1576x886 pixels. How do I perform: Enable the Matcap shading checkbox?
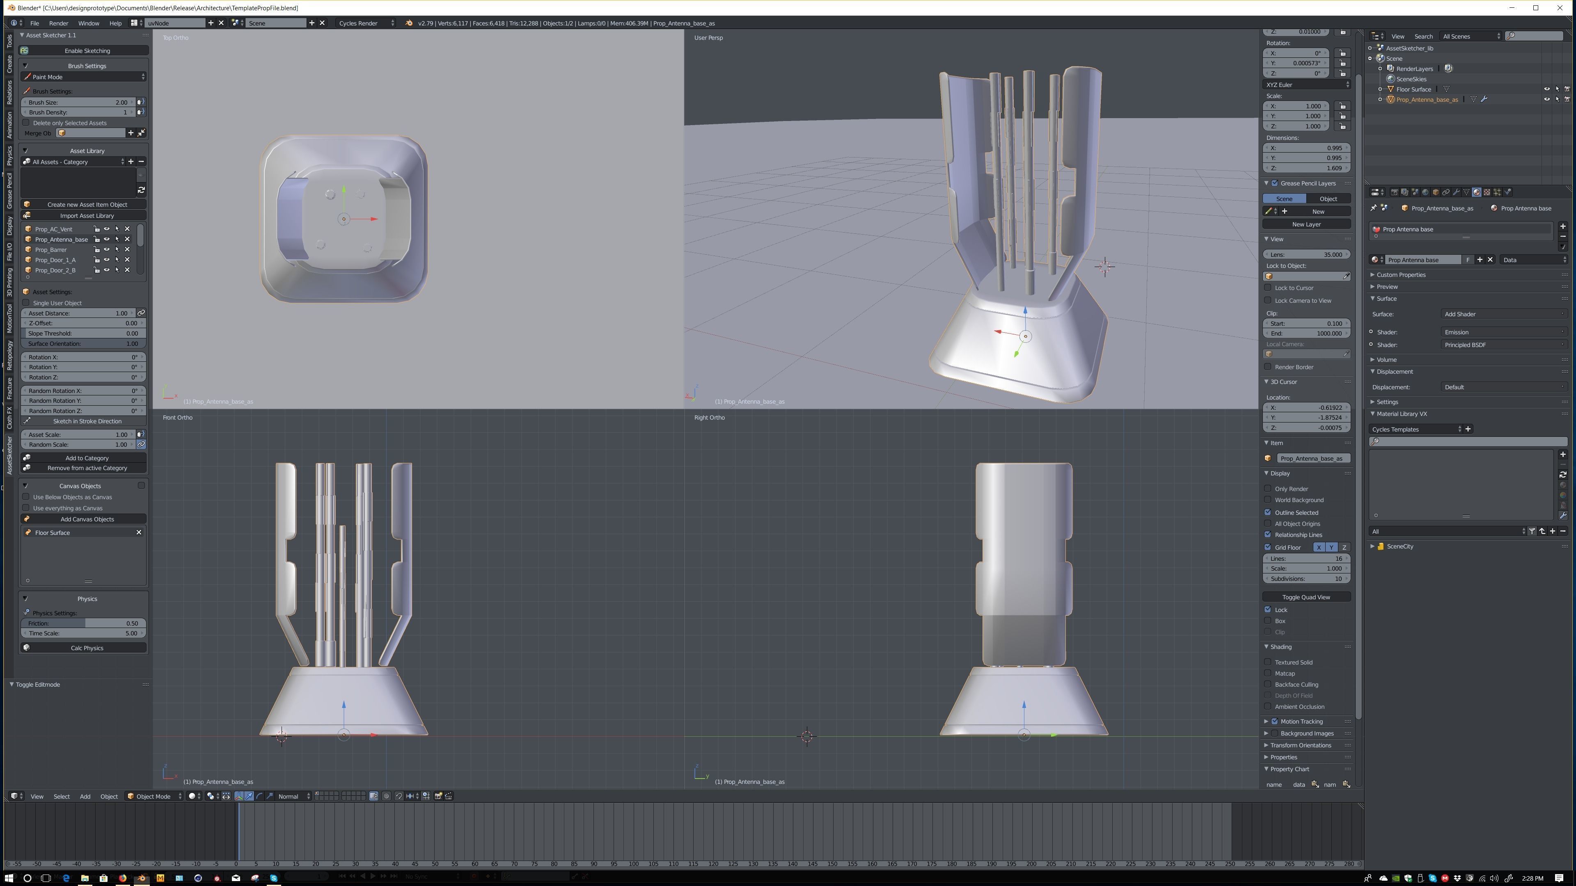coord(1268,673)
